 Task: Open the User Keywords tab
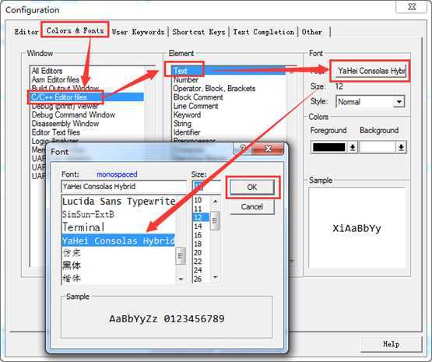pos(138,32)
